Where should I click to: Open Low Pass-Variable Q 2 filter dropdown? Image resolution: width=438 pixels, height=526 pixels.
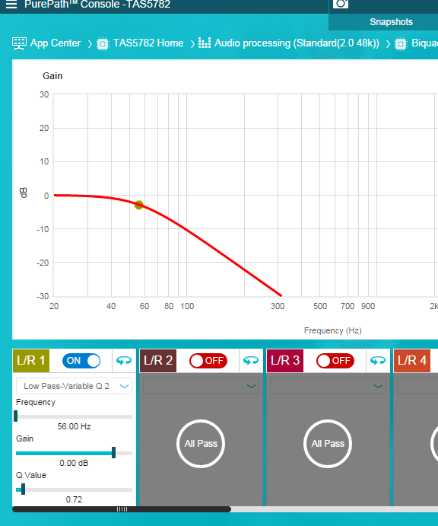[74, 386]
